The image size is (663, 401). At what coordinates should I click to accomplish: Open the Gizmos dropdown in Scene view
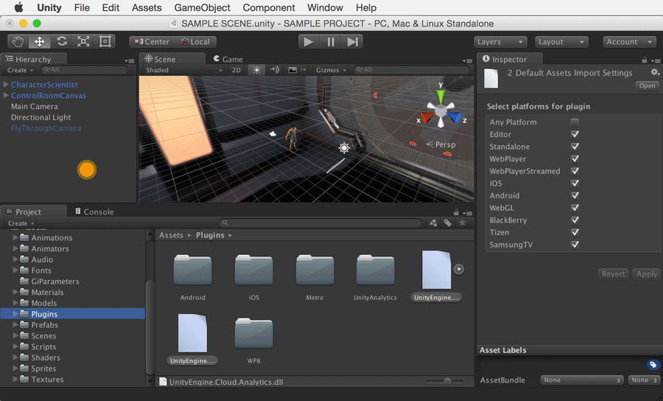pos(329,70)
